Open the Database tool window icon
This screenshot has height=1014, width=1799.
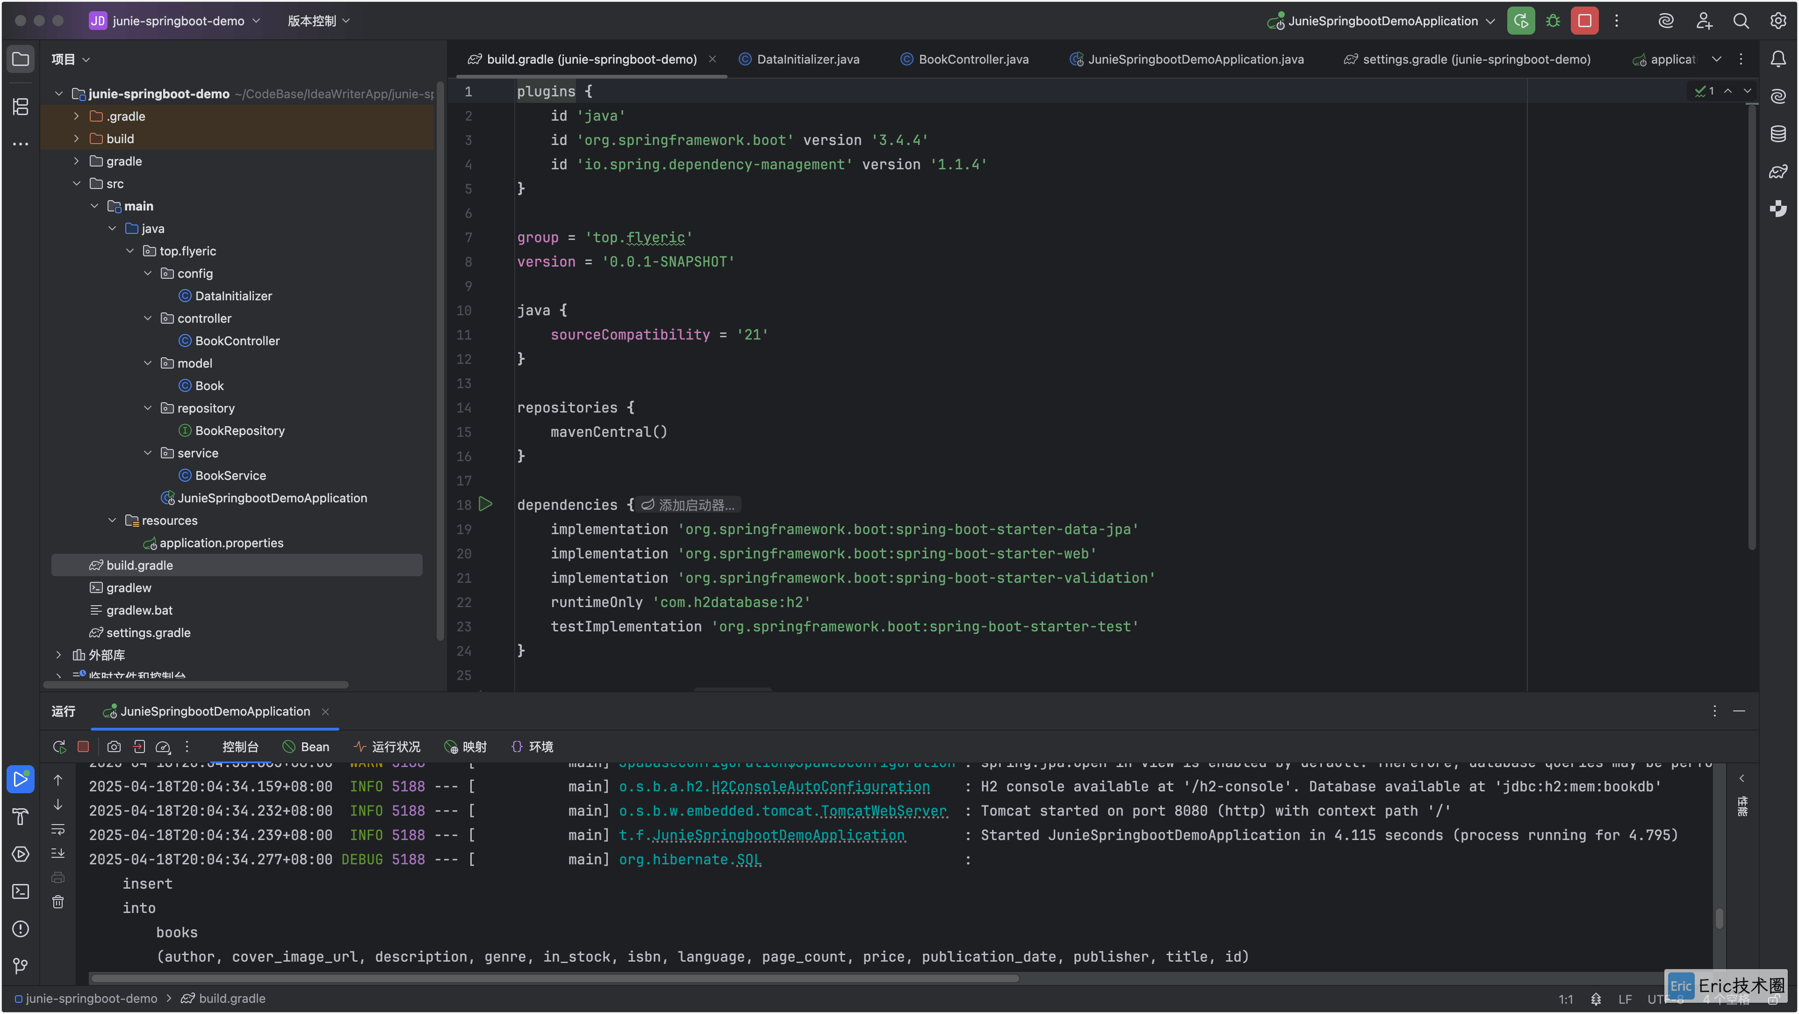coord(1778,133)
